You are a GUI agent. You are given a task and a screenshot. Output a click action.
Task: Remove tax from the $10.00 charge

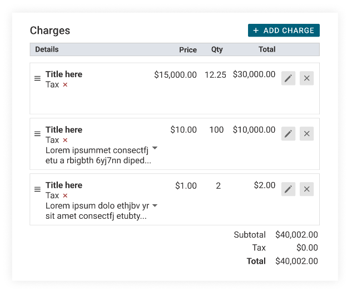(65, 140)
